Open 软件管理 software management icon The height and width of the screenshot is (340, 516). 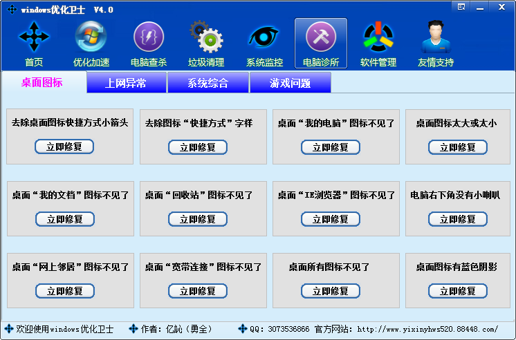coord(378,37)
